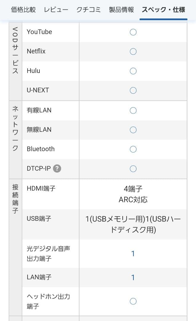
Task: Open the 製品情報 tab
Action: (x=121, y=10)
